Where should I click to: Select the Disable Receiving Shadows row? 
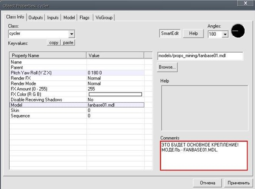click(77, 99)
